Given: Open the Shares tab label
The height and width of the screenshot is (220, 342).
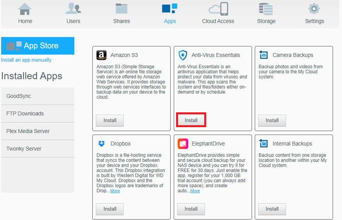Looking at the screenshot, I should 121,21.
